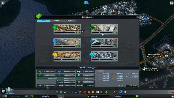Image resolution: width=174 pixels, height=98 pixels.
Task: Select the industrial zone tax card
Action: pyautogui.click(x=67, y=56)
